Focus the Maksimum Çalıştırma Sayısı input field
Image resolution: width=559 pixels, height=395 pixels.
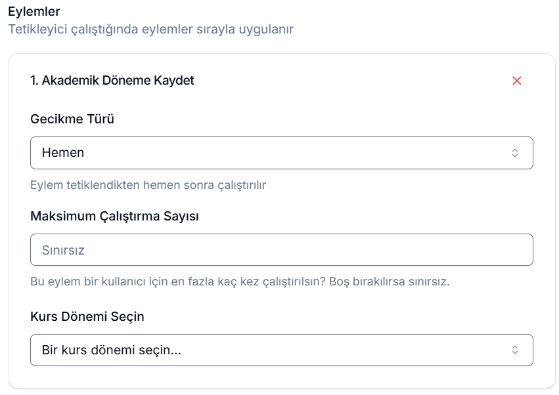(281, 250)
